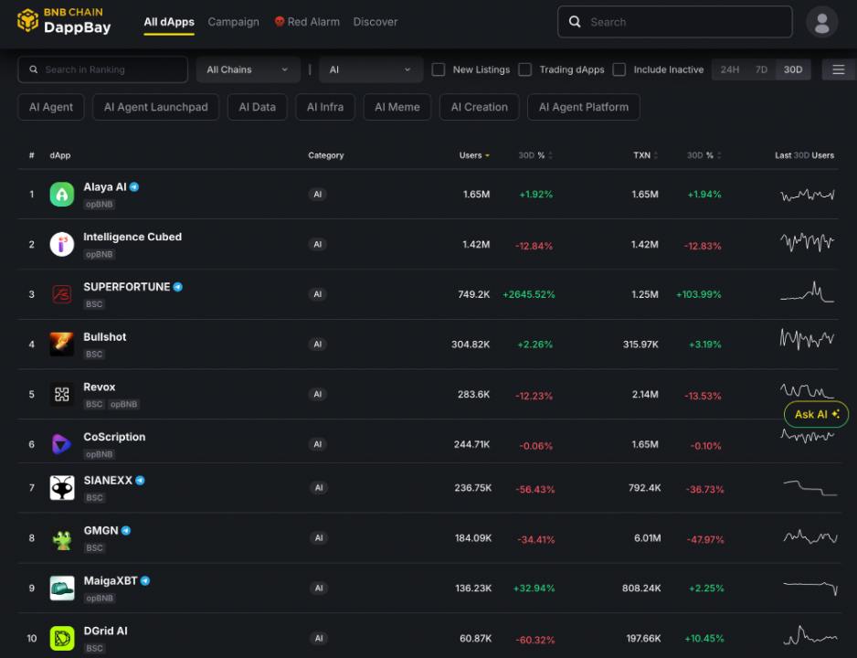Click the BNB Chain DappBay logo
Image resolution: width=857 pixels, height=658 pixels.
coord(63,21)
